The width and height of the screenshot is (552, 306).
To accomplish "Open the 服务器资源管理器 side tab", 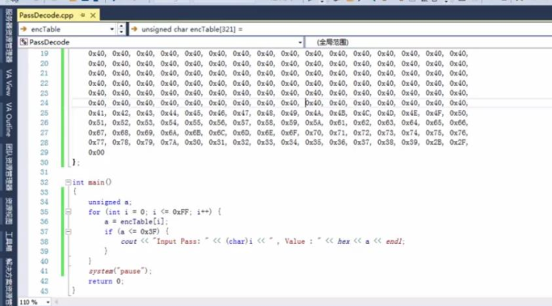I will [x=9, y=36].
